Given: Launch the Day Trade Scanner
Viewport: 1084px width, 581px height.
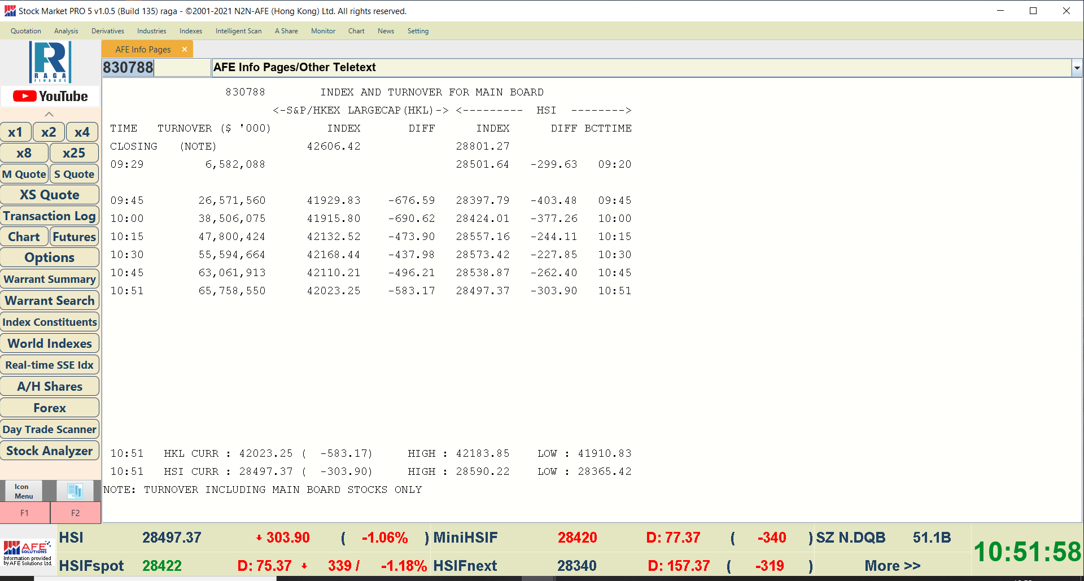Looking at the screenshot, I should [50, 429].
